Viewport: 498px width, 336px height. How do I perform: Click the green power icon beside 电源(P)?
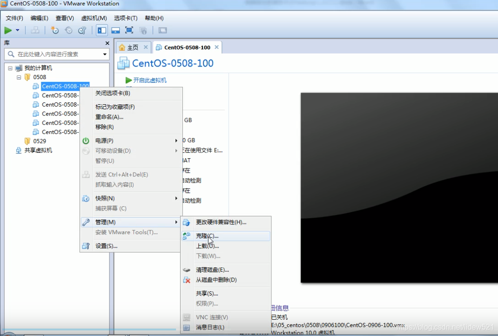click(86, 141)
